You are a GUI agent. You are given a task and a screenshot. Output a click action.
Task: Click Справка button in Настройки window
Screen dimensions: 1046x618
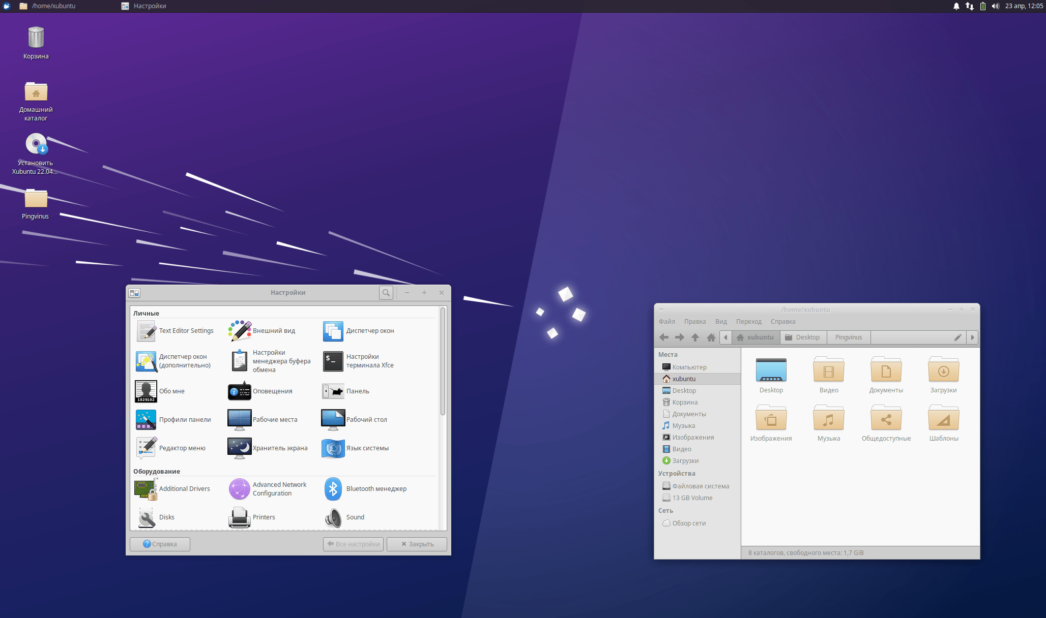[x=160, y=544]
